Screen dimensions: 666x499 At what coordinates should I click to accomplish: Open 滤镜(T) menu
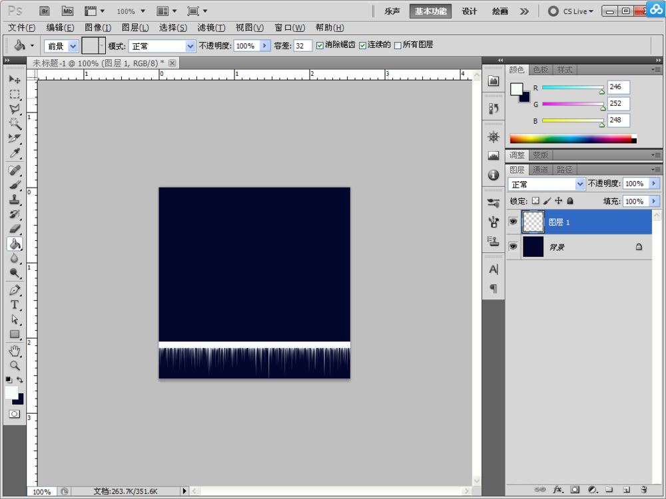(211, 27)
